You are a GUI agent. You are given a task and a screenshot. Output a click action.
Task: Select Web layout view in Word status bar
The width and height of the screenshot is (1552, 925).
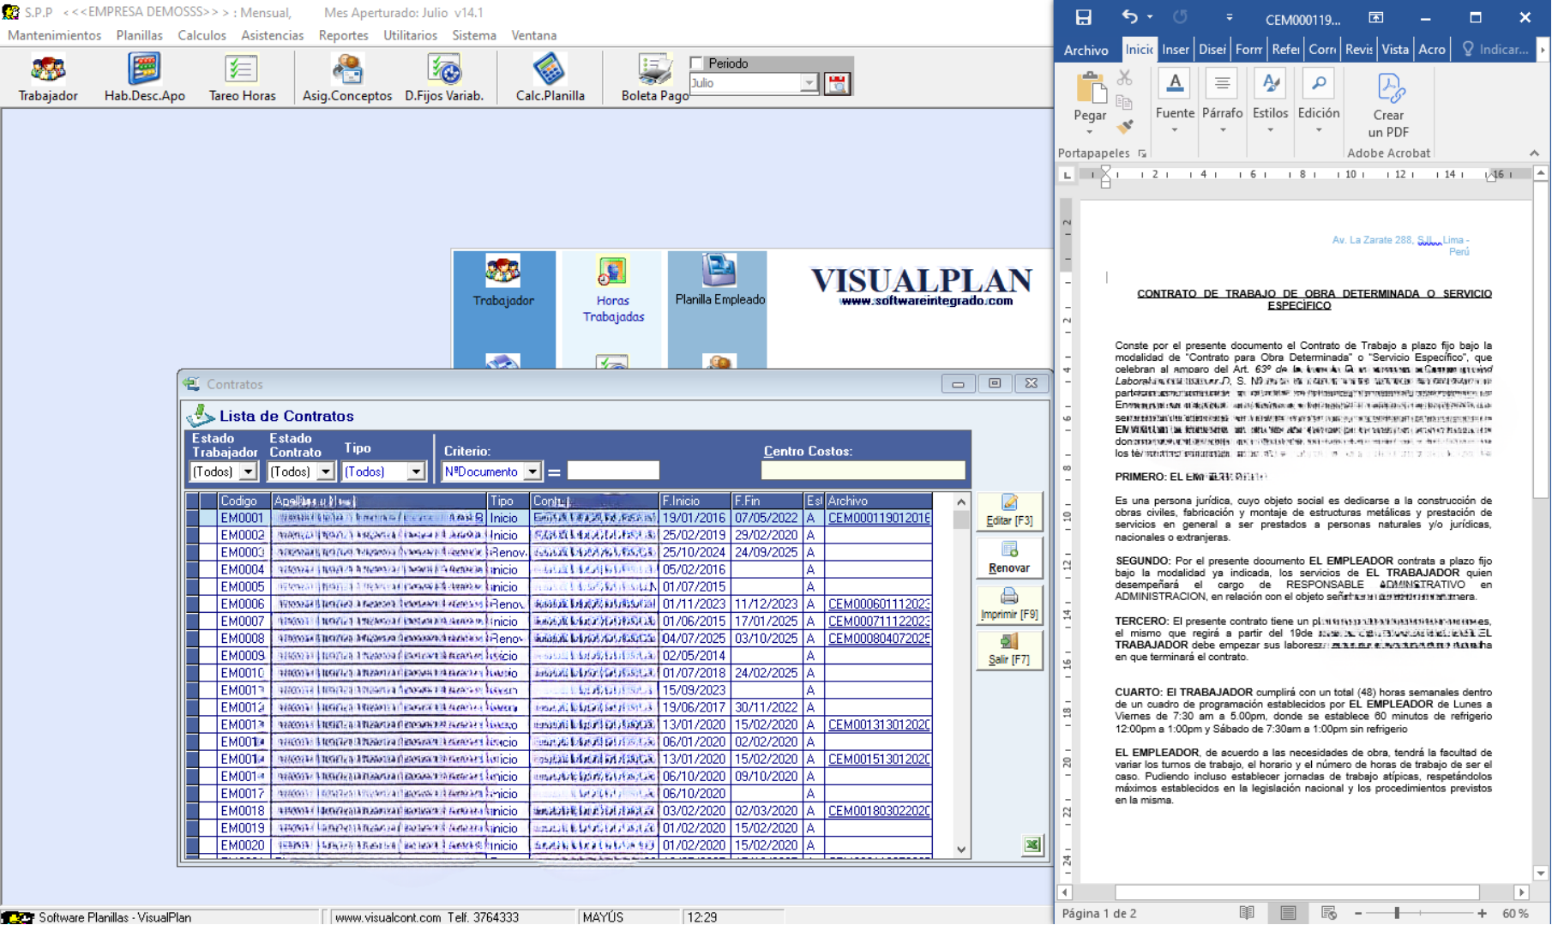point(1328,913)
